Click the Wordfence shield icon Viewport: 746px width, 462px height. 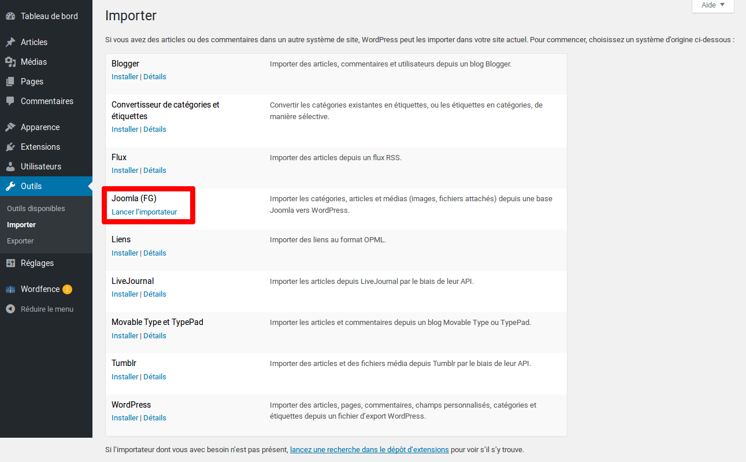click(x=10, y=289)
